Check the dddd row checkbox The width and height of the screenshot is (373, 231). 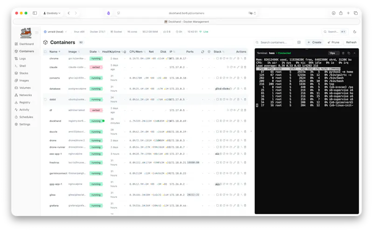[x=45, y=99]
